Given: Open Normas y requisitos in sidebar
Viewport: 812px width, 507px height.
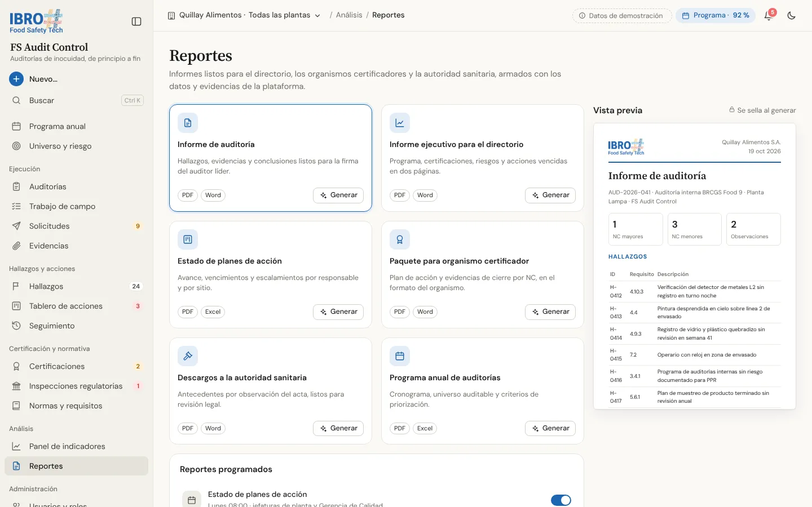Looking at the screenshot, I should 76,406.
